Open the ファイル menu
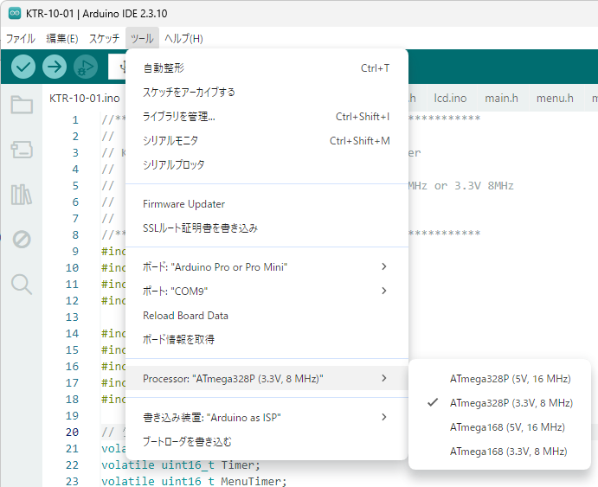This screenshot has height=487, width=598. tap(21, 38)
